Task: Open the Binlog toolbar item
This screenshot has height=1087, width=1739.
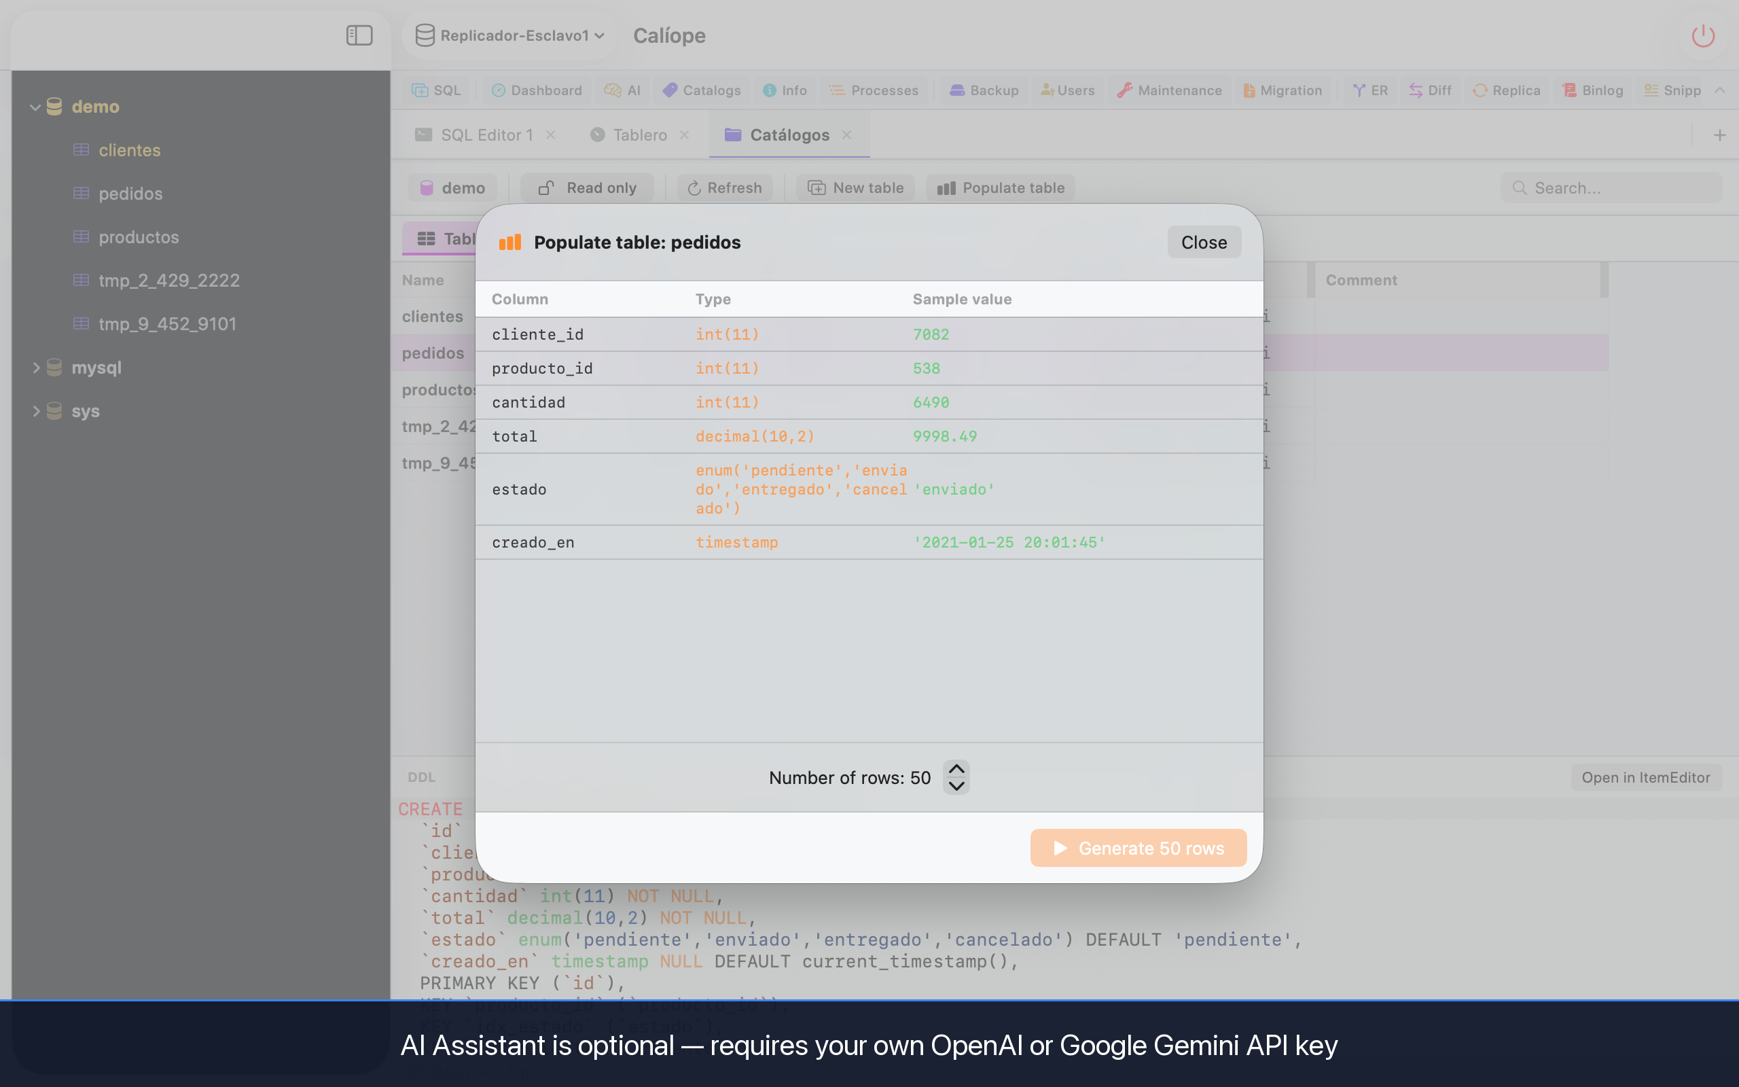Action: [x=1592, y=90]
